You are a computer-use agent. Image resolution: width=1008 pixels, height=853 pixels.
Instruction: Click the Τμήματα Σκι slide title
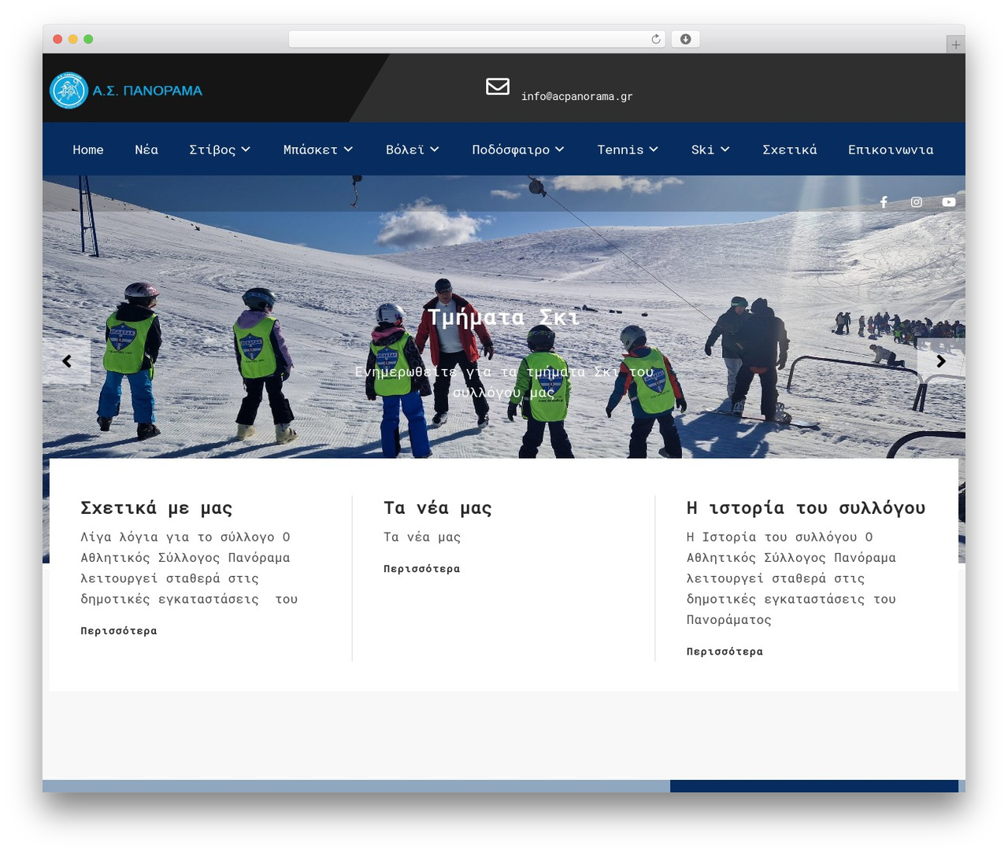504,317
